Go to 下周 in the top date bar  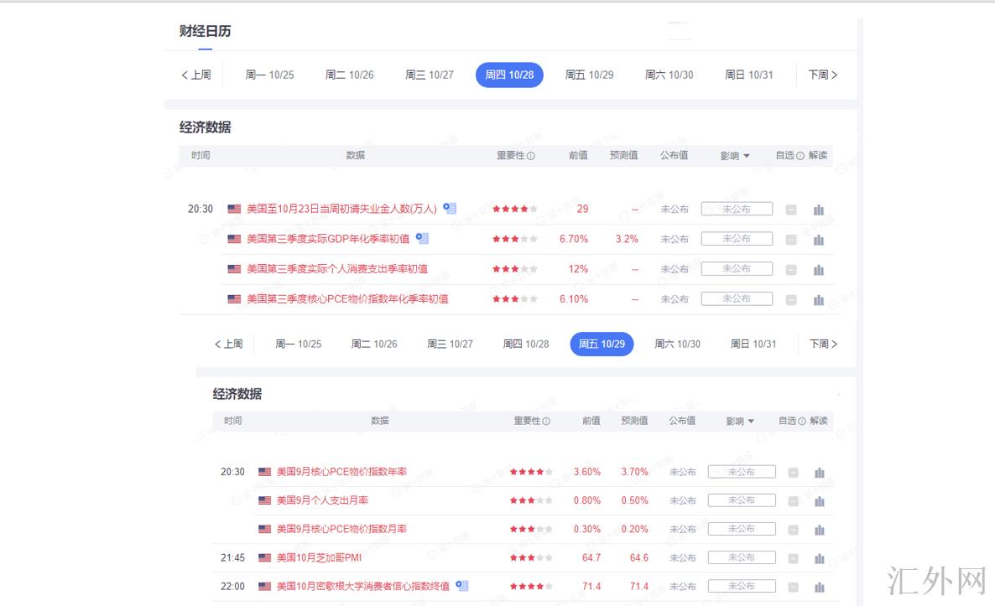click(823, 75)
